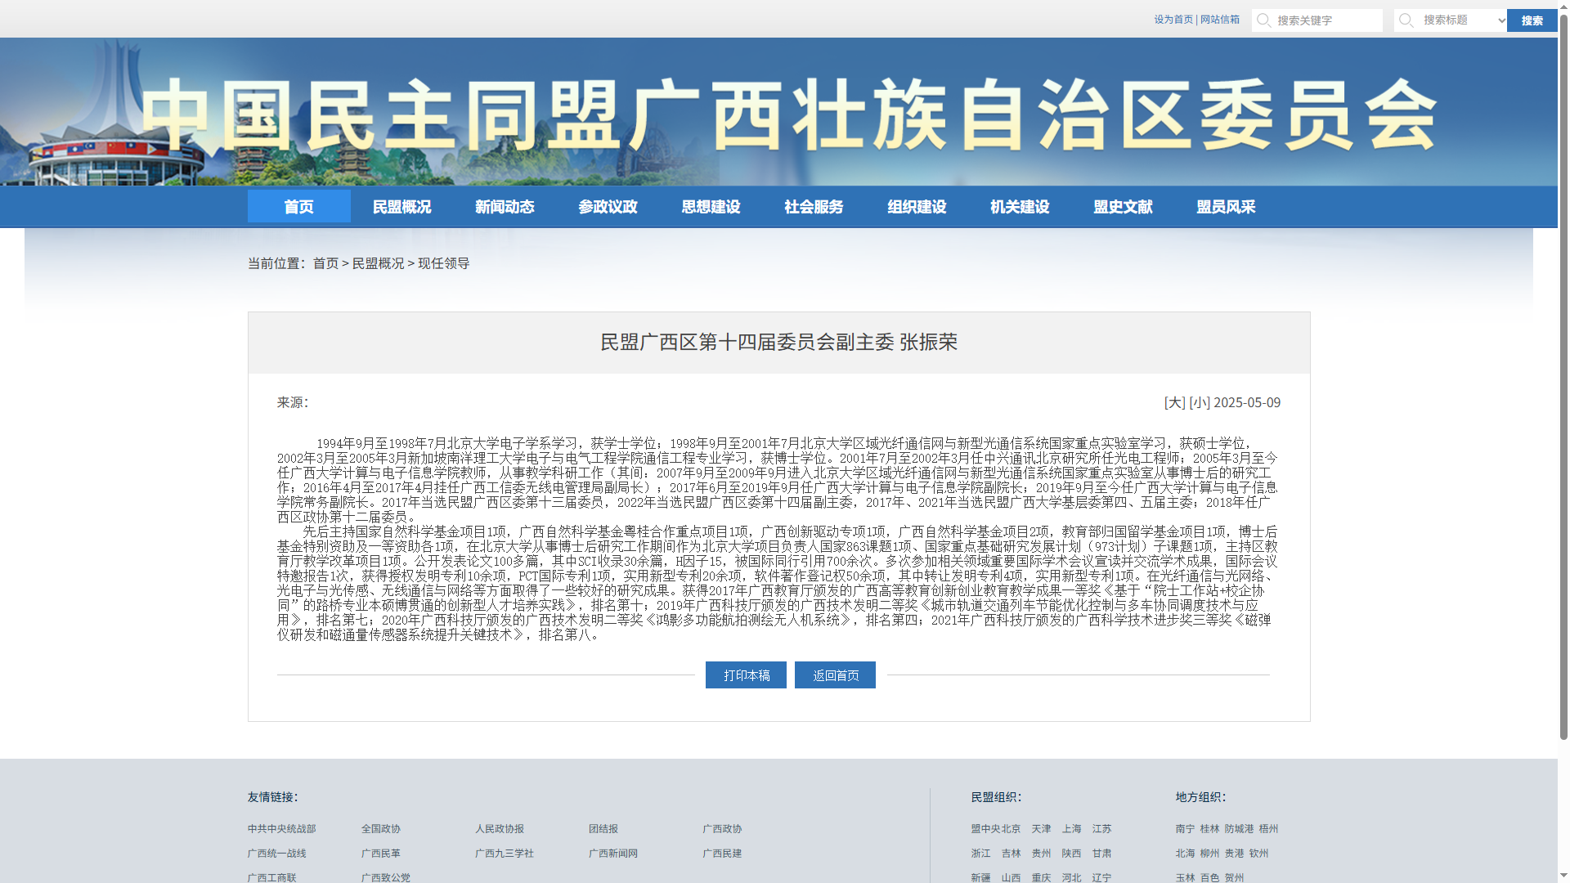Shrink text with [小] link
This screenshot has width=1570, height=883.
coord(1200,402)
